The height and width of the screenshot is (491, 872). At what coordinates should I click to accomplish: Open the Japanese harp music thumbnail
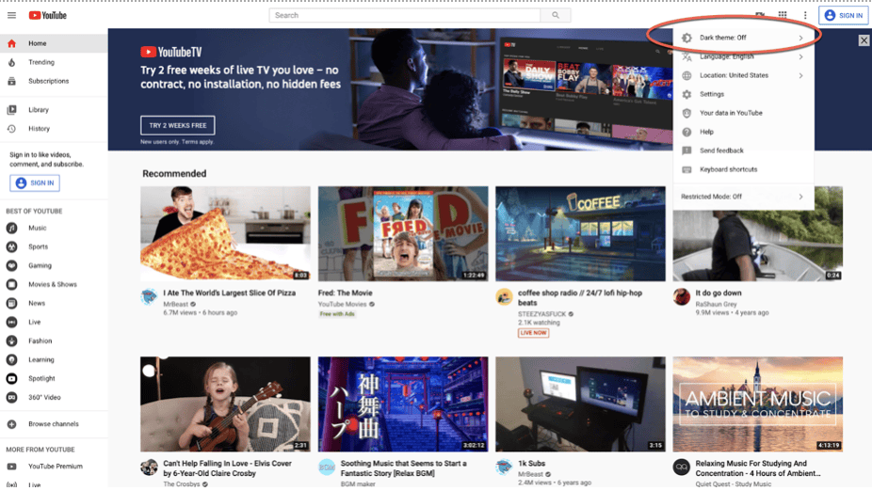pyautogui.click(x=403, y=404)
